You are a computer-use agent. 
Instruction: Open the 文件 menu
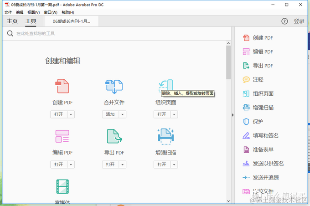click(x=8, y=12)
